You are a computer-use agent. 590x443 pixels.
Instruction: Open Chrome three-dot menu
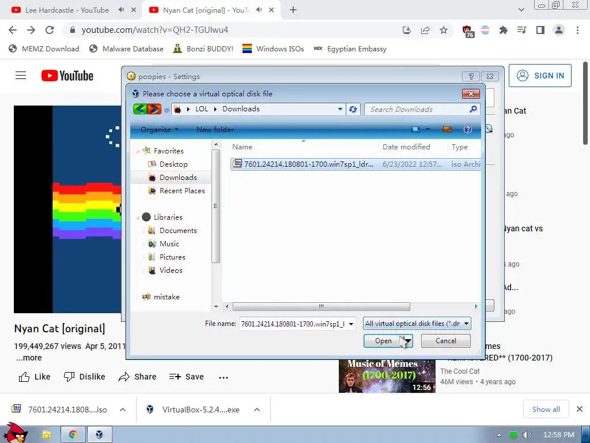pos(577,30)
